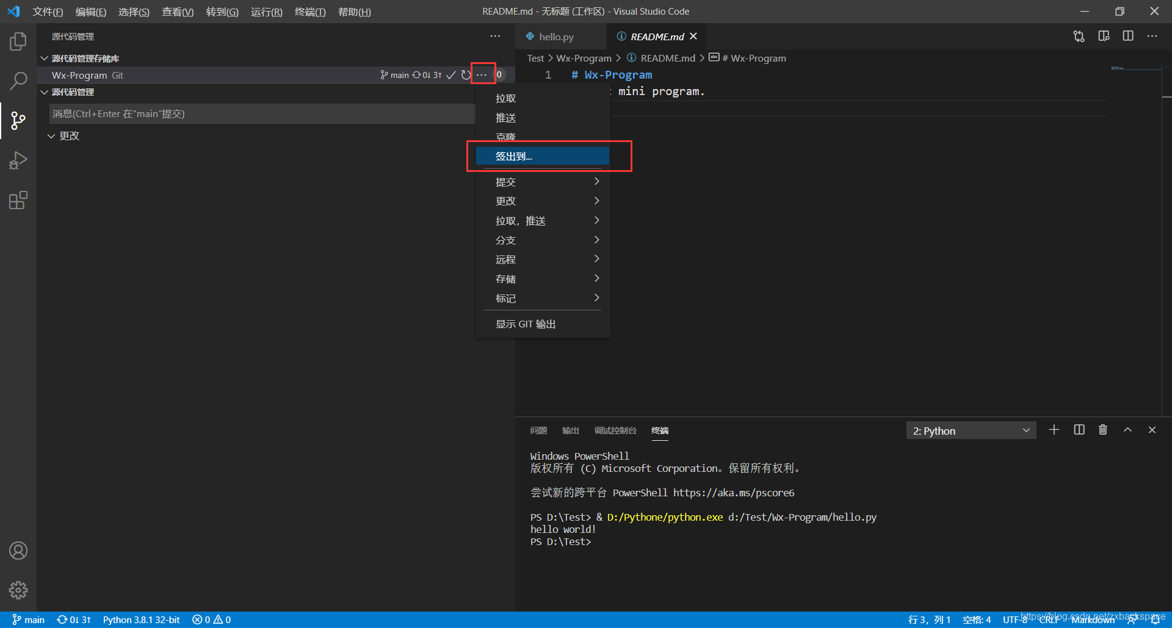Open preview to the side
1172x628 pixels.
(1104, 37)
